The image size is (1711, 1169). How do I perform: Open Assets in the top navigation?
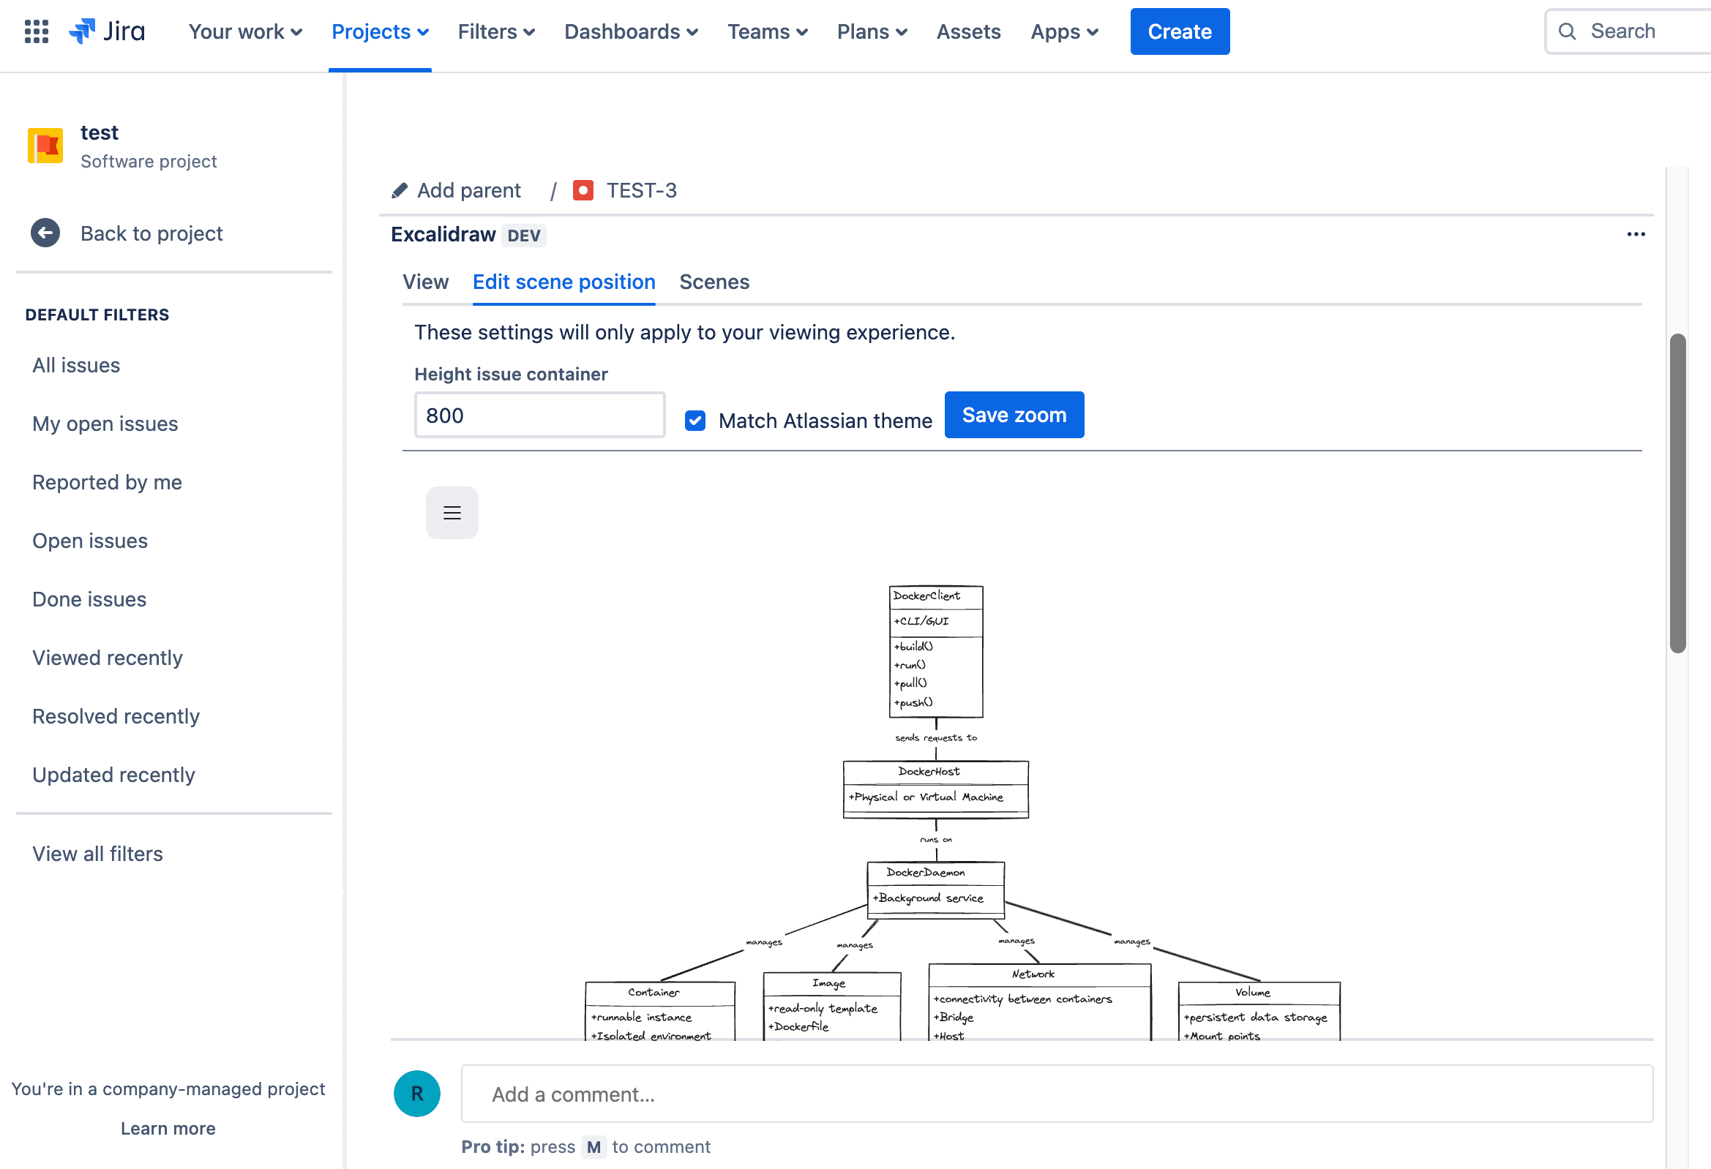pyautogui.click(x=968, y=31)
